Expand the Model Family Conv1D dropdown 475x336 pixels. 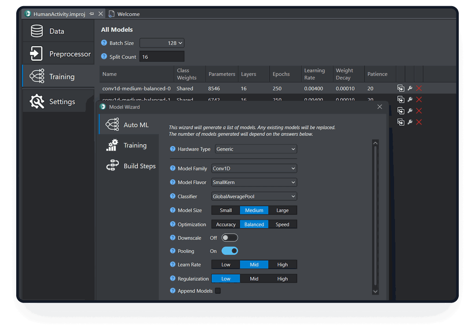tap(254, 169)
